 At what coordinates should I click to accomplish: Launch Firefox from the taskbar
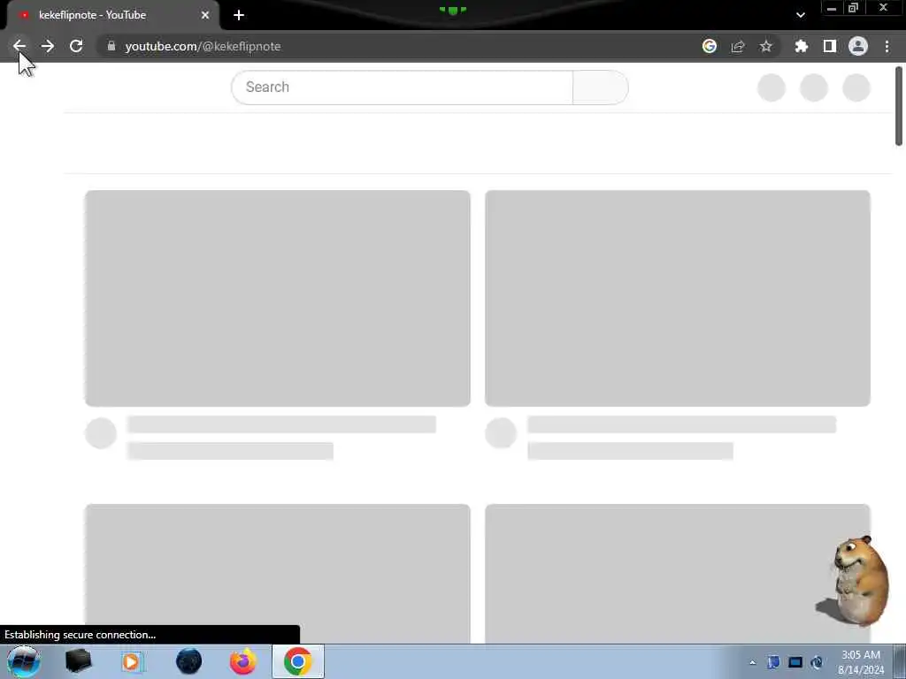pos(243,661)
